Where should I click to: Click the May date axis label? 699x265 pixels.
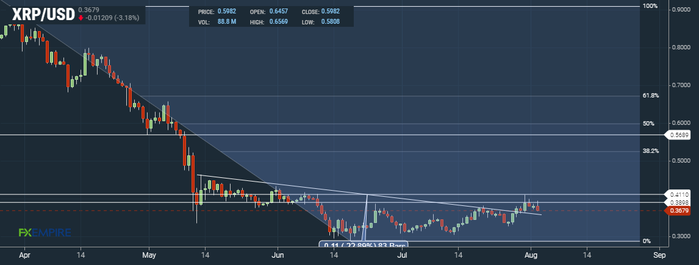pyautogui.click(x=149, y=255)
